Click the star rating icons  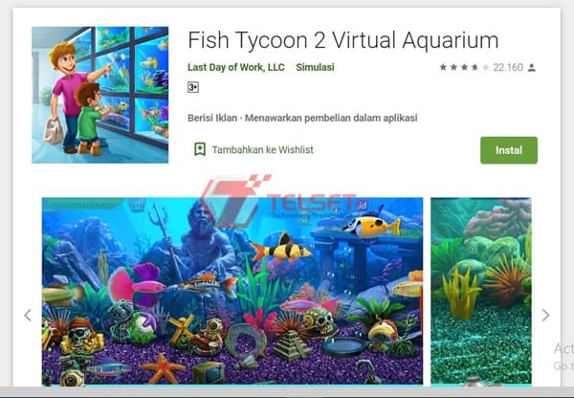(x=464, y=67)
